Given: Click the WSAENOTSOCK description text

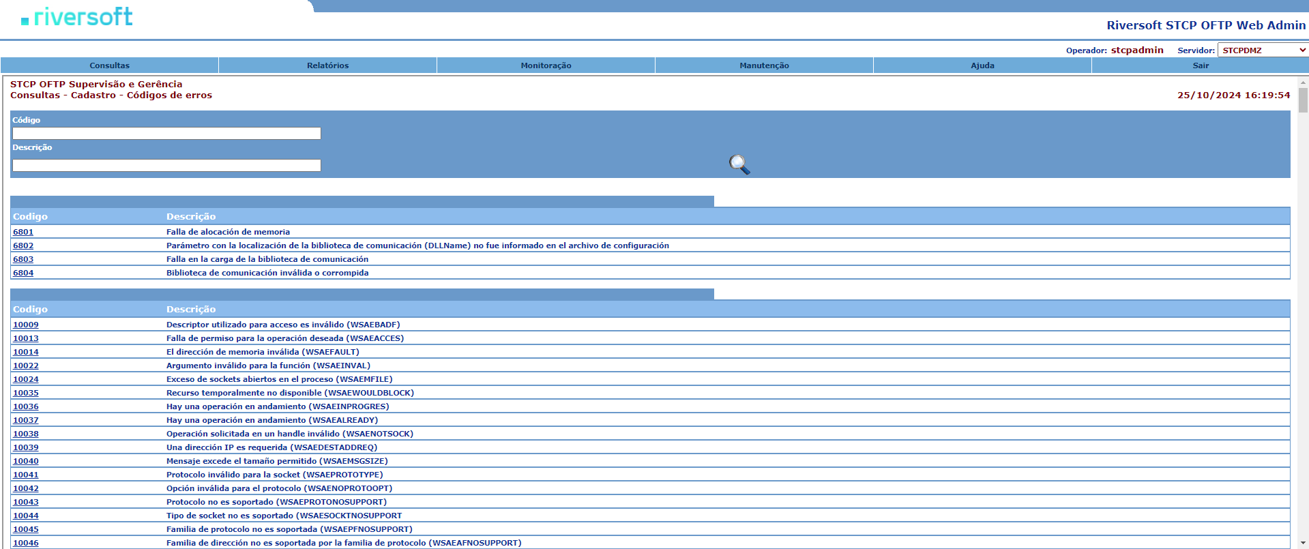Looking at the screenshot, I should click(x=290, y=434).
